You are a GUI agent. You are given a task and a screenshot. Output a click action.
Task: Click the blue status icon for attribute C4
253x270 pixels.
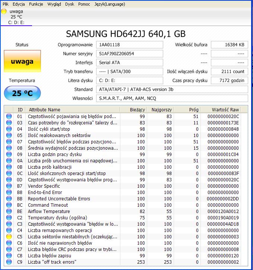click(9, 230)
